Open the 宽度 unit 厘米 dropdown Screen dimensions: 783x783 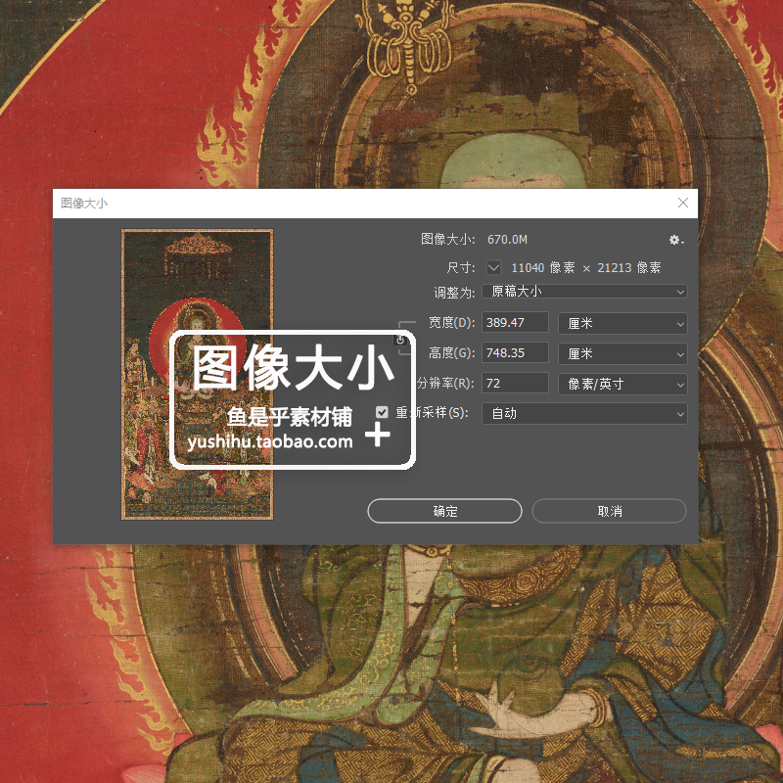point(622,323)
